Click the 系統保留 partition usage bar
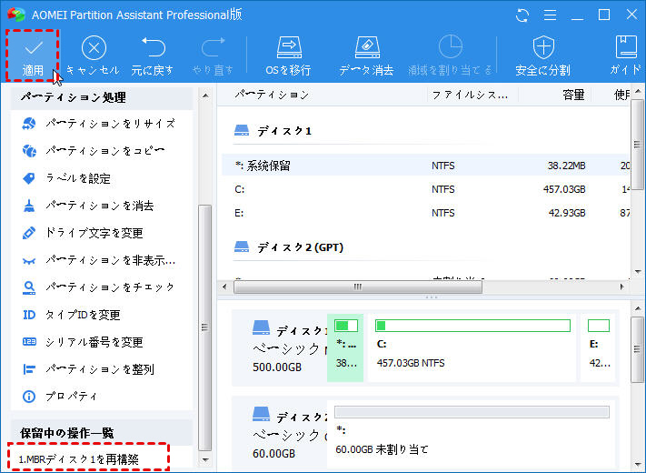 click(346, 326)
